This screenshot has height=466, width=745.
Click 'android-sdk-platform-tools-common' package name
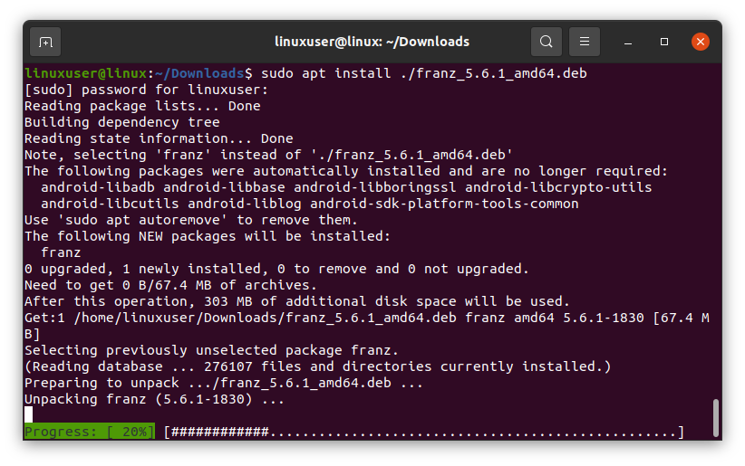point(444,204)
